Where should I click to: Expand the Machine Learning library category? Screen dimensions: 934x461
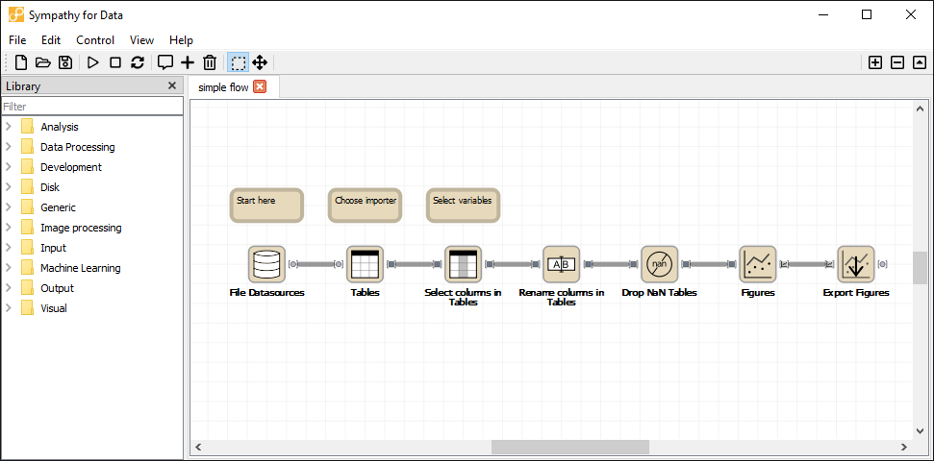pos(9,268)
